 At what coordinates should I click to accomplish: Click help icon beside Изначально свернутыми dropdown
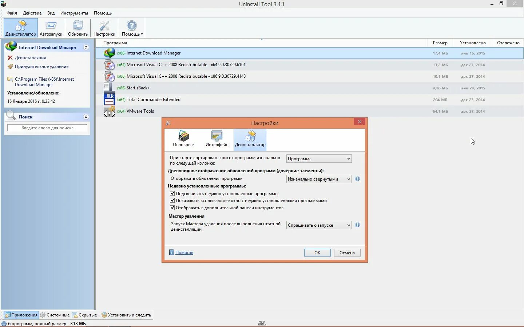(357, 179)
